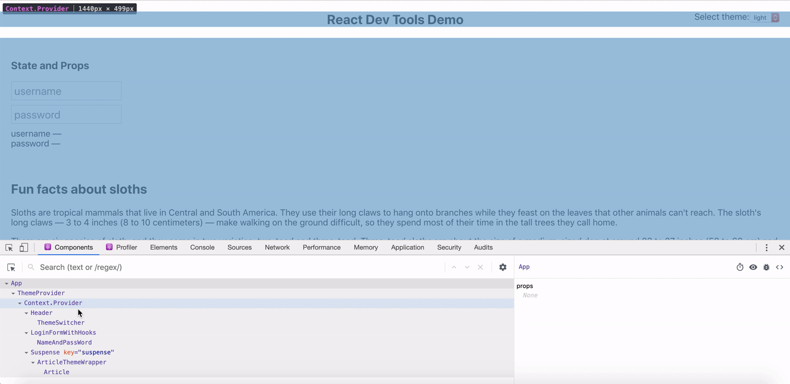Select LoginFormWithHooks in the component tree

pos(63,333)
